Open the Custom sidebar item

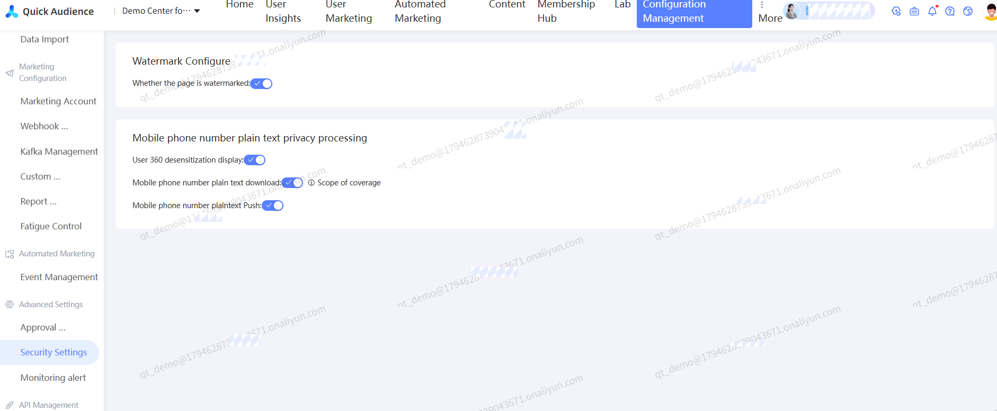40,176
